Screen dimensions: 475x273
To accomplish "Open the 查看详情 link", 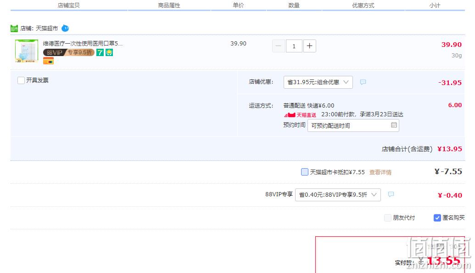I will (x=380, y=172).
